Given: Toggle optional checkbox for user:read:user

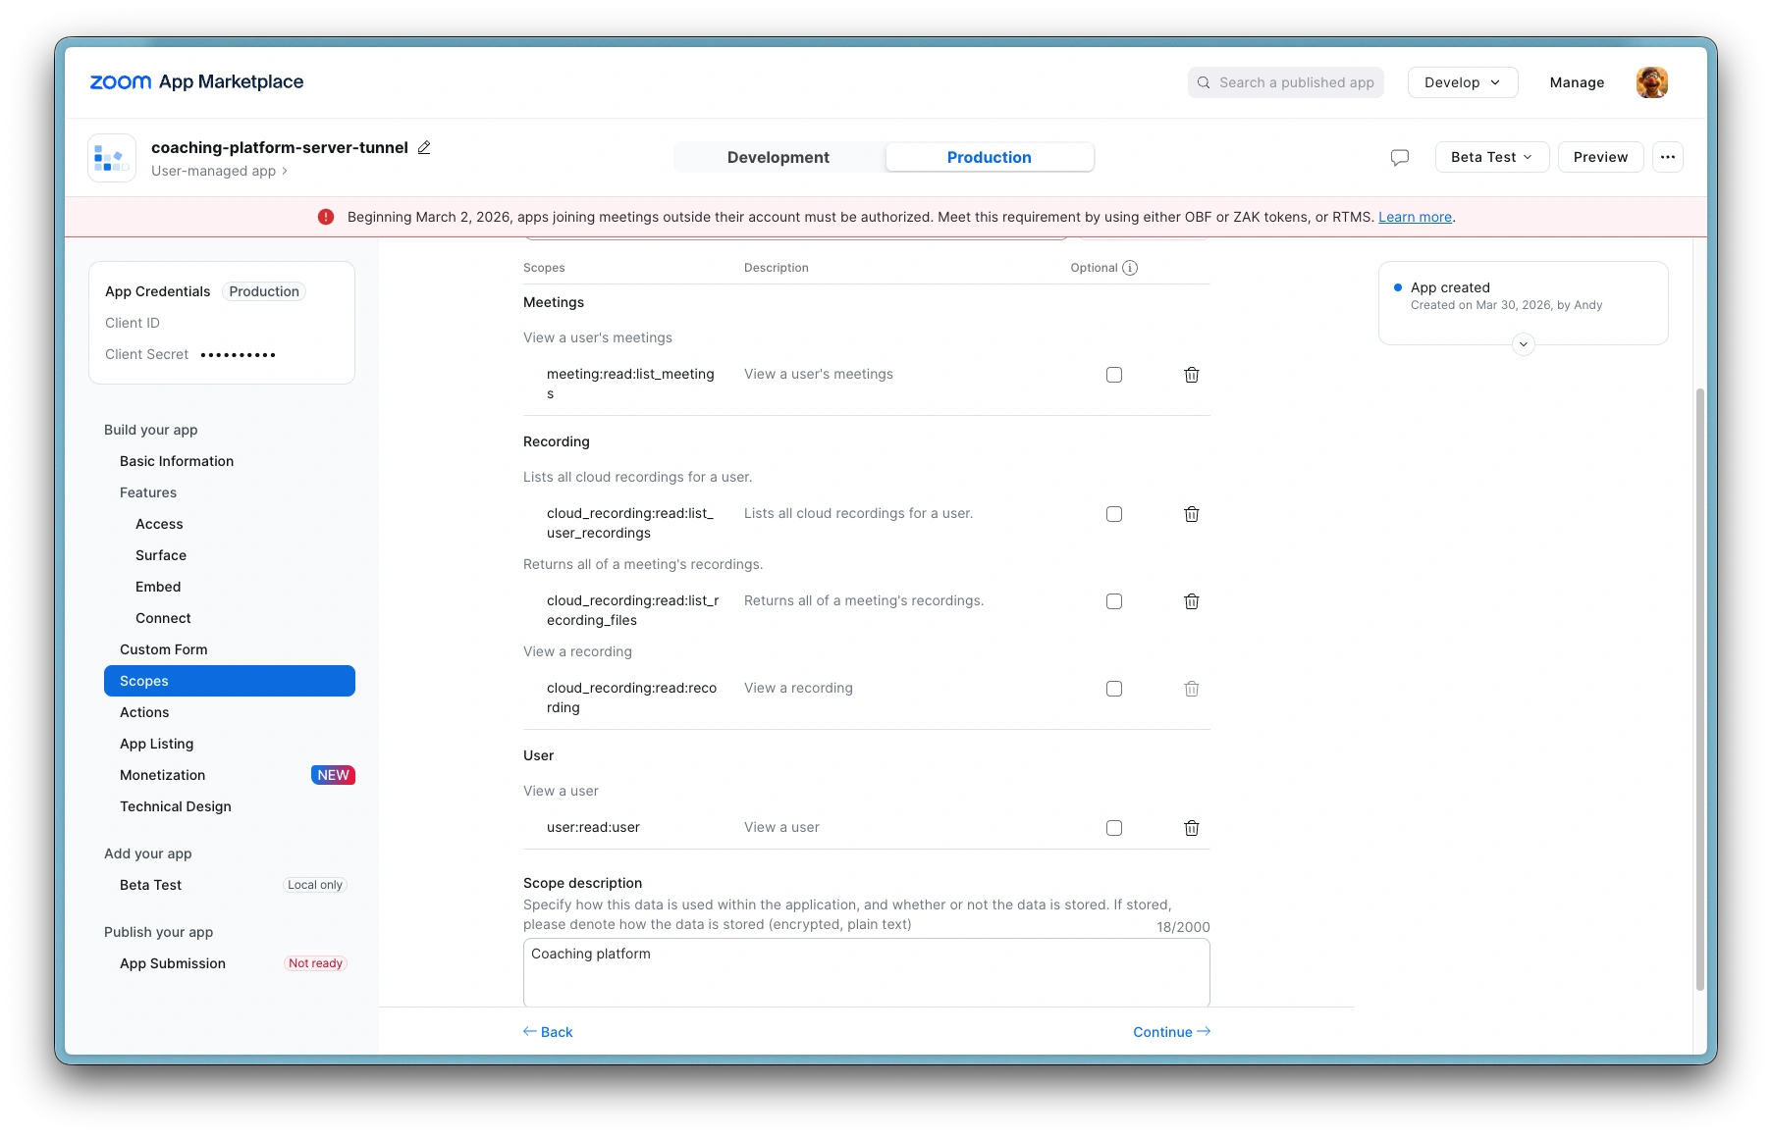Looking at the screenshot, I should click(x=1114, y=828).
